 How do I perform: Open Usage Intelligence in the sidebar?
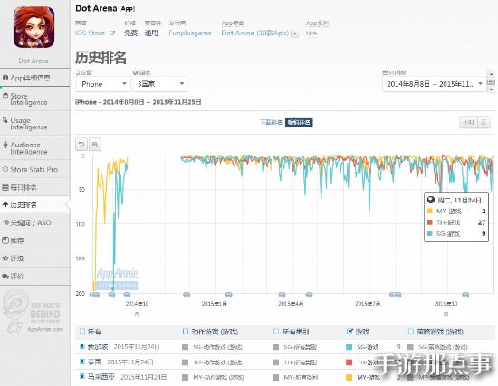coord(34,123)
